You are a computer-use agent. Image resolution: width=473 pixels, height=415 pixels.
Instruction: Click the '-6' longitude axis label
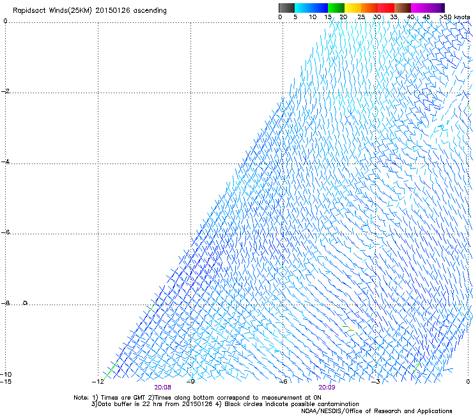click(x=283, y=382)
